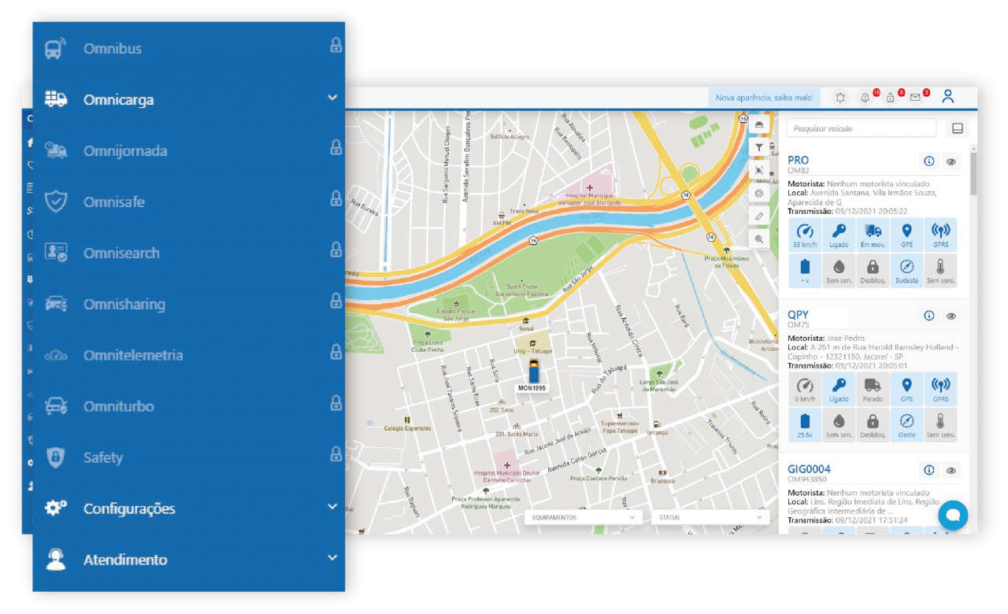Image resolution: width=1008 pixels, height=614 pixels.
Task: Open the filter tool on the map
Action: tap(759, 147)
